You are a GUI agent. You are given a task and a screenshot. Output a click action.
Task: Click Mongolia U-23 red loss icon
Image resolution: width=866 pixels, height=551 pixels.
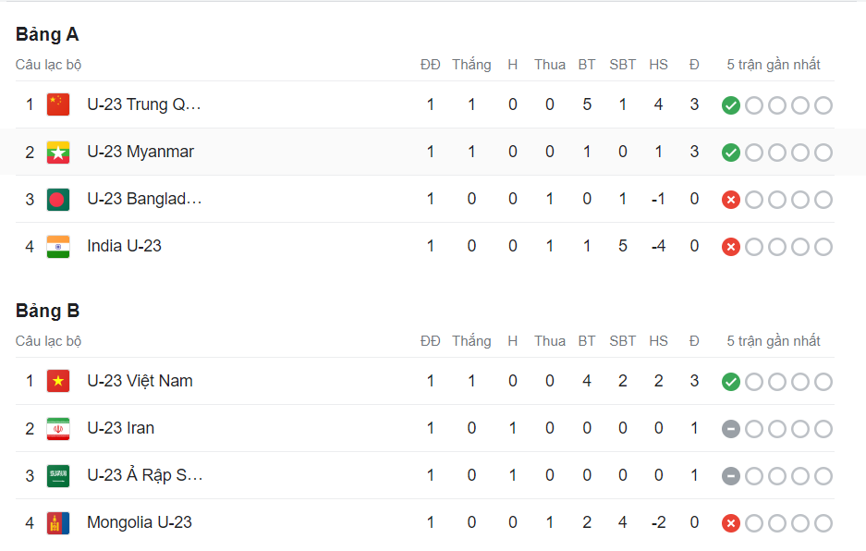731,523
